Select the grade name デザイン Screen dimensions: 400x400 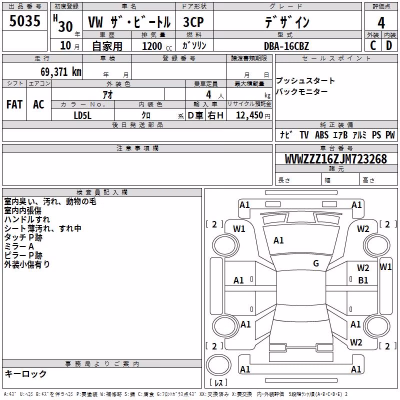[x=287, y=22]
